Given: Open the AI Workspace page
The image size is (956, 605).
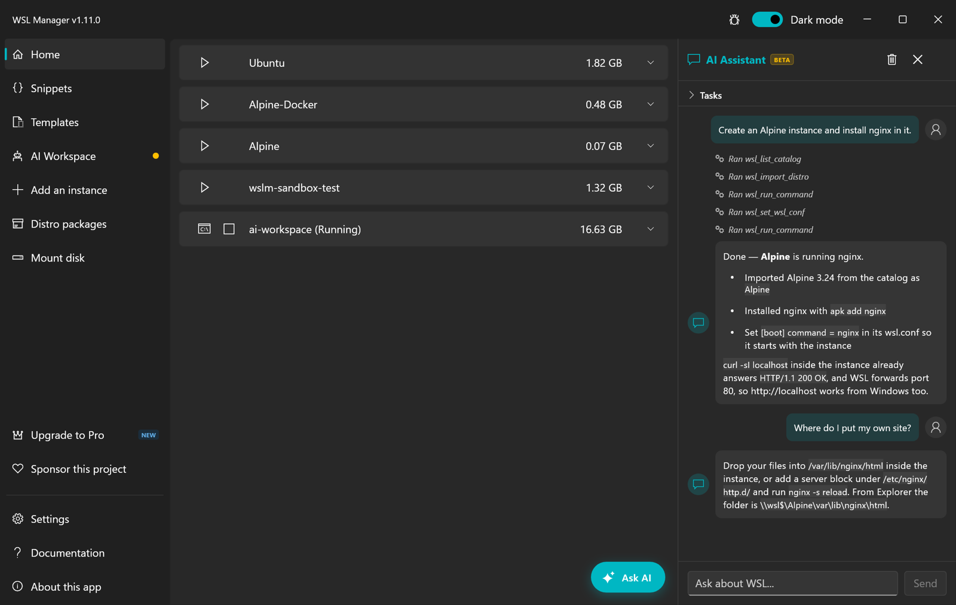Looking at the screenshot, I should click(x=85, y=156).
